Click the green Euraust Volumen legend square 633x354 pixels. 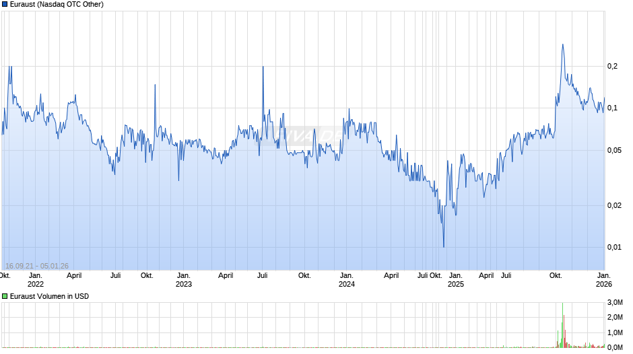(x=5, y=296)
